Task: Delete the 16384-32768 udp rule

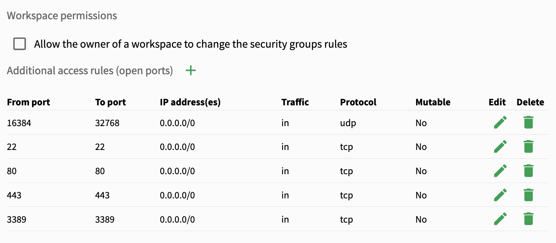Action: [x=528, y=123]
